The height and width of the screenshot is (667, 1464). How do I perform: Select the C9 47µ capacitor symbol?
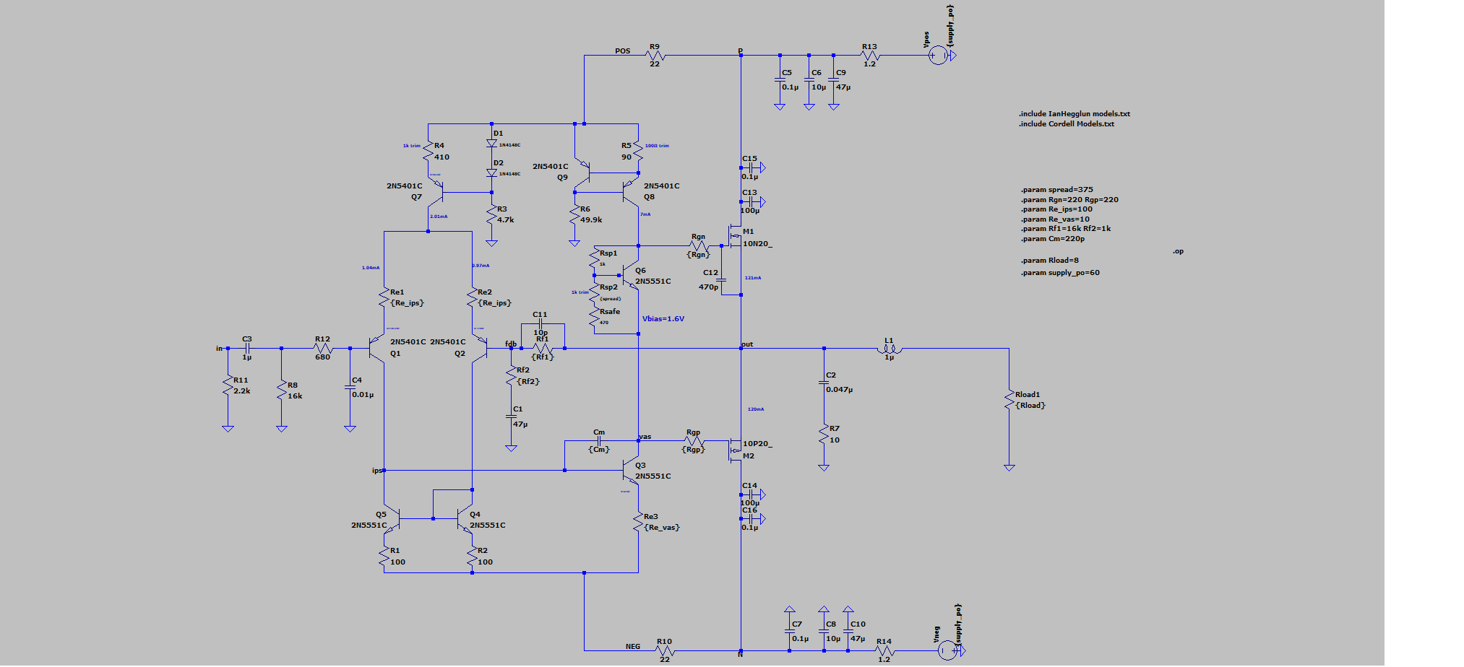pyautogui.click(x=834, y=79)
